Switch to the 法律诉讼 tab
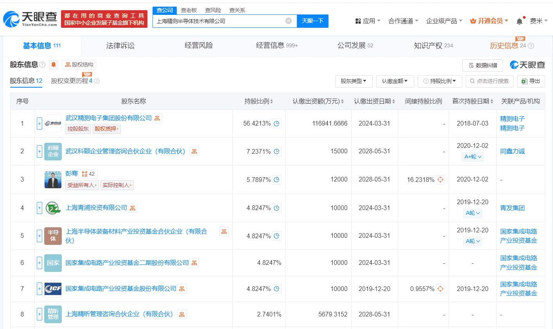The width and height of the screenshot is (553, 329). 119,45
